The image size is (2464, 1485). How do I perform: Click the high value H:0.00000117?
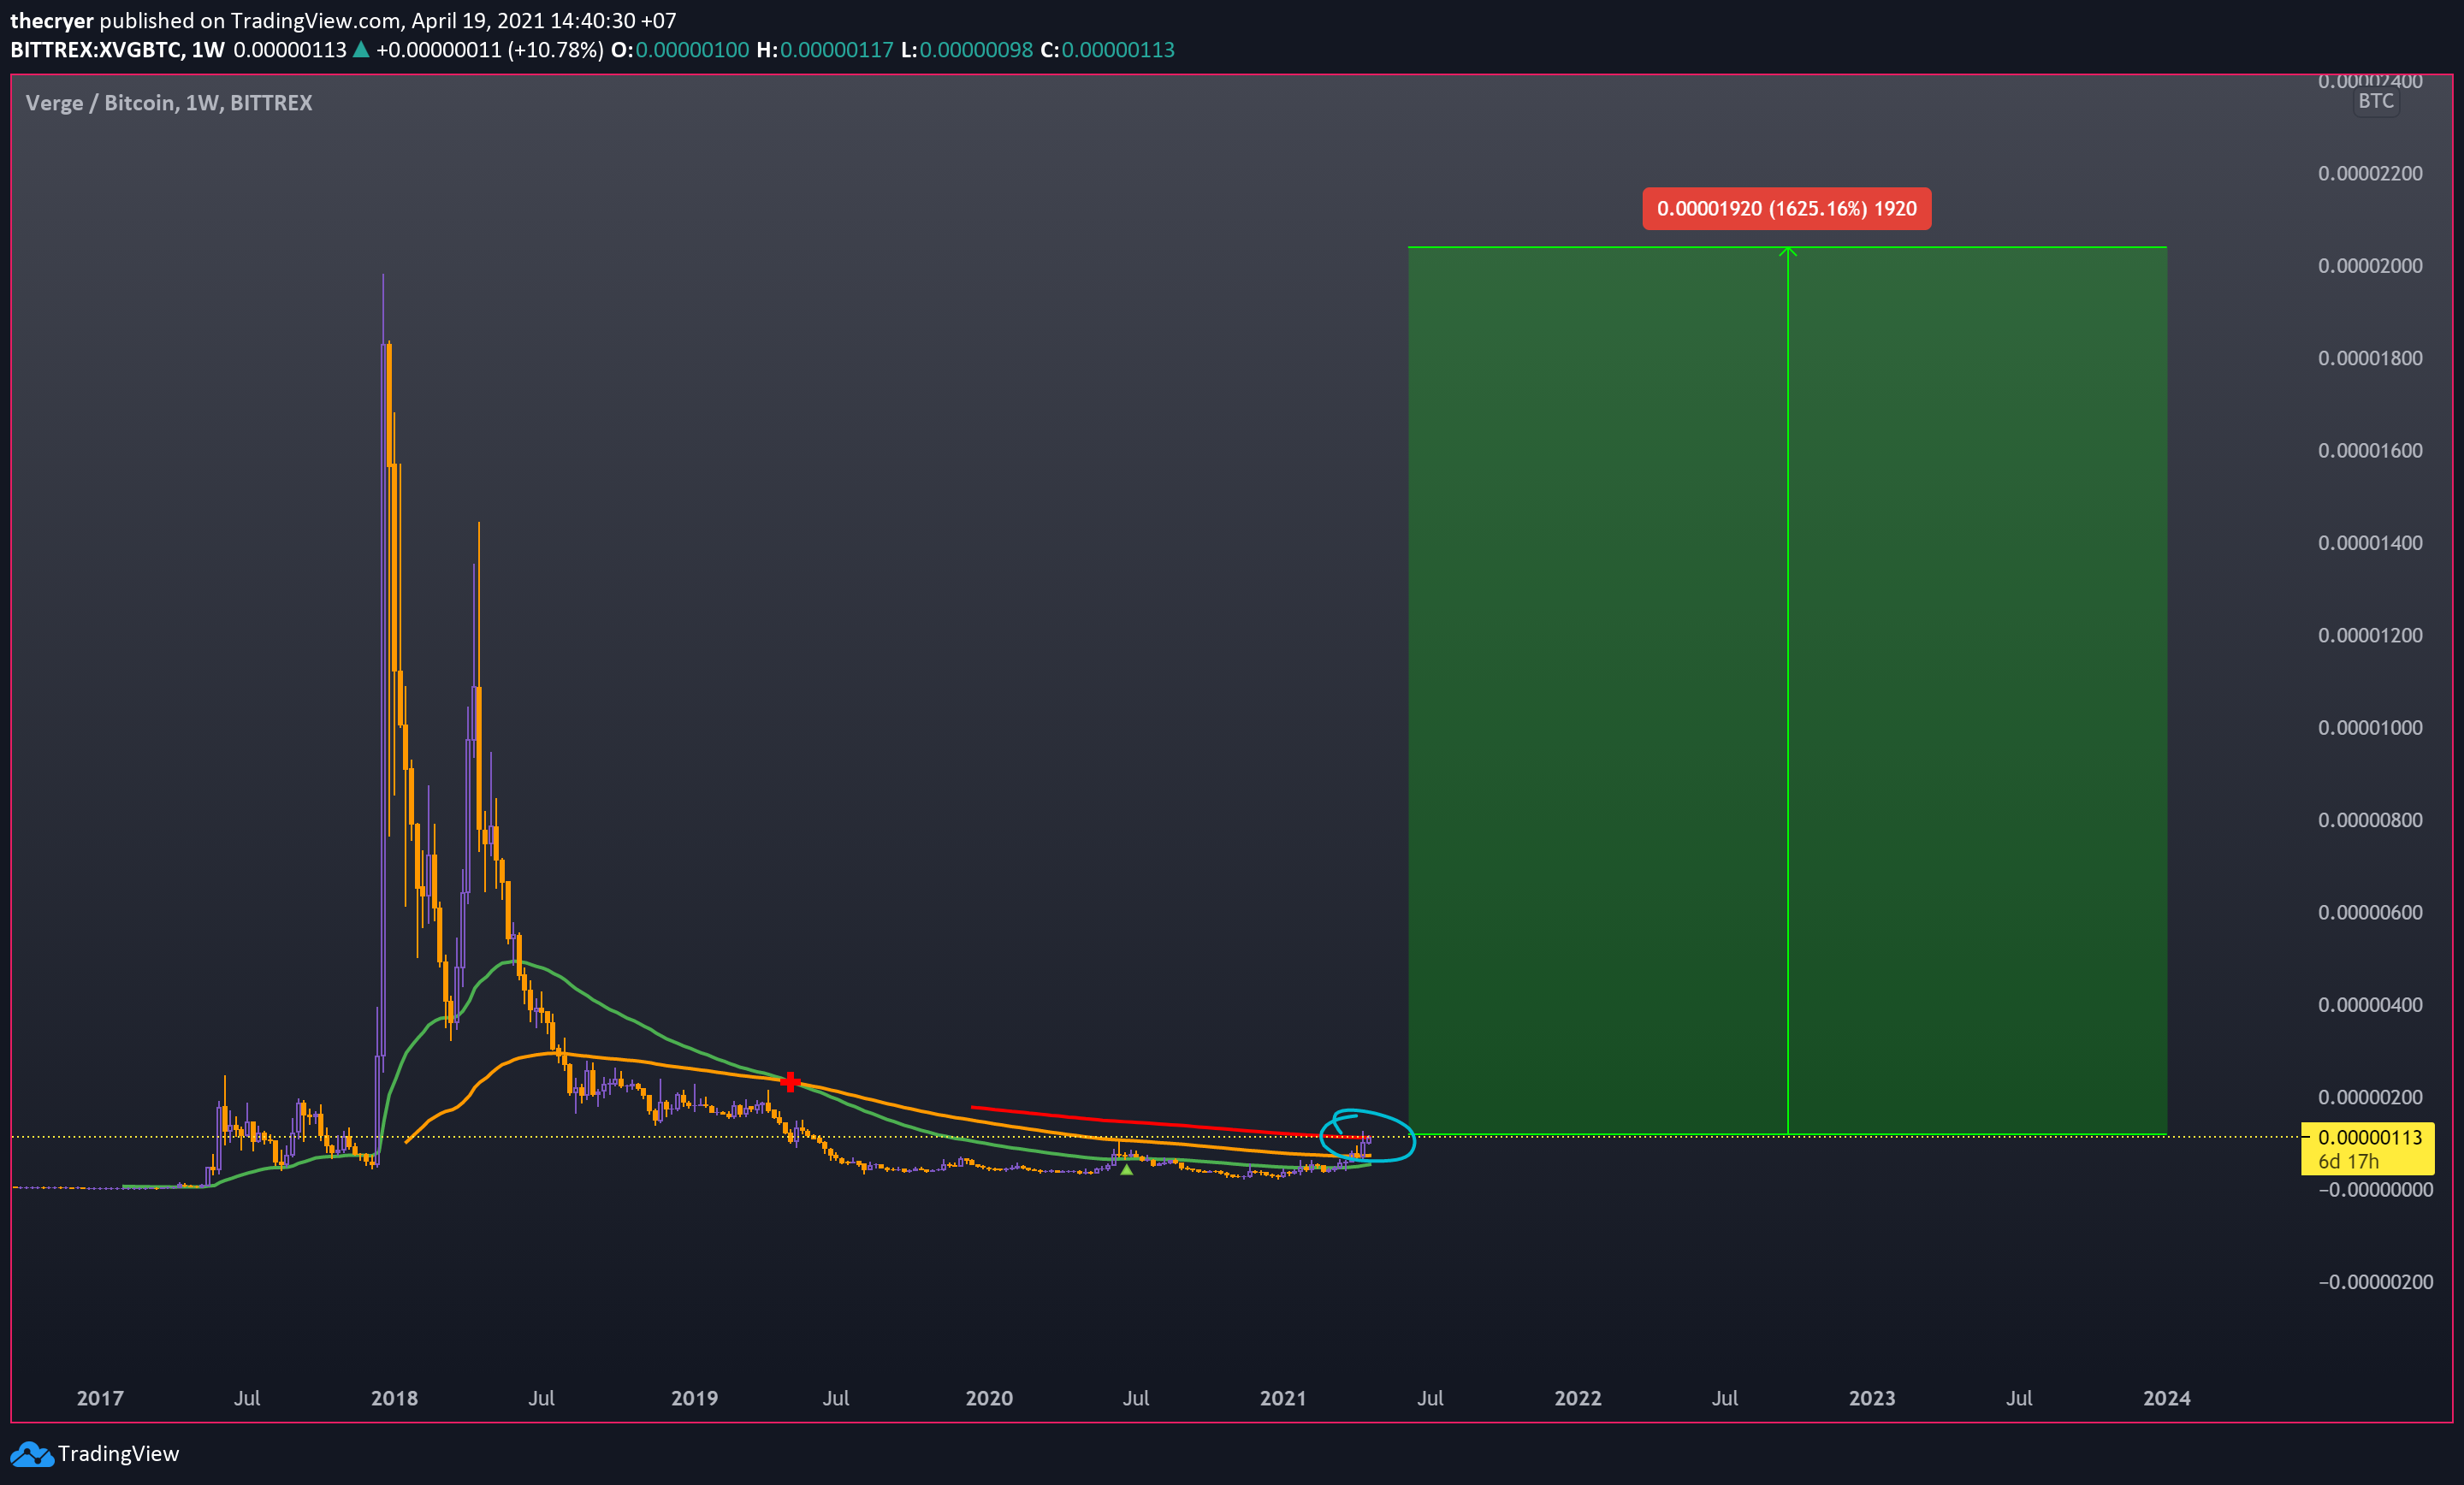coord(825,50)
